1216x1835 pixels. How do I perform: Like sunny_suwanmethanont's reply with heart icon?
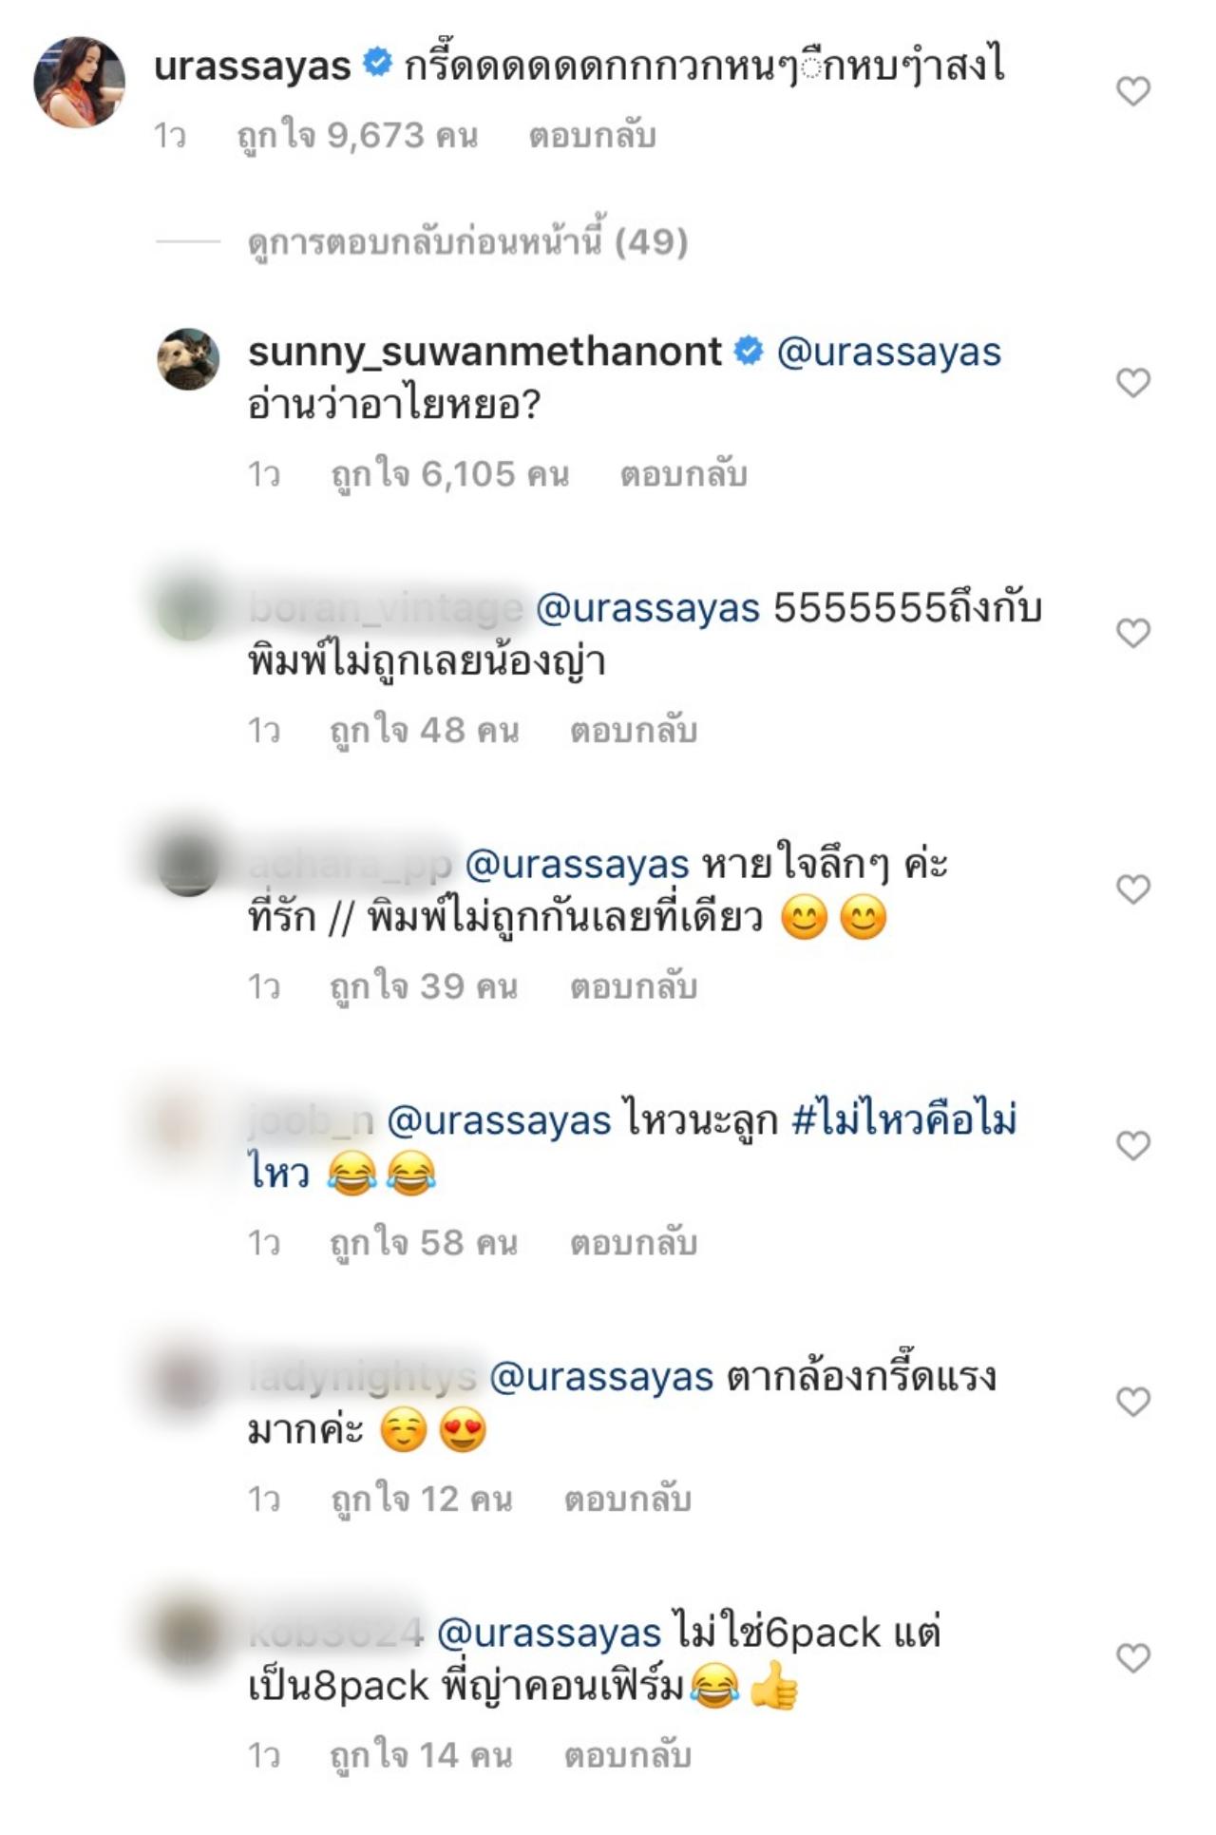coord(1132,382)
